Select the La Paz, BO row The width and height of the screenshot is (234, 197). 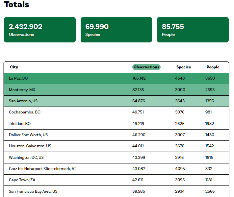[18, 78]
